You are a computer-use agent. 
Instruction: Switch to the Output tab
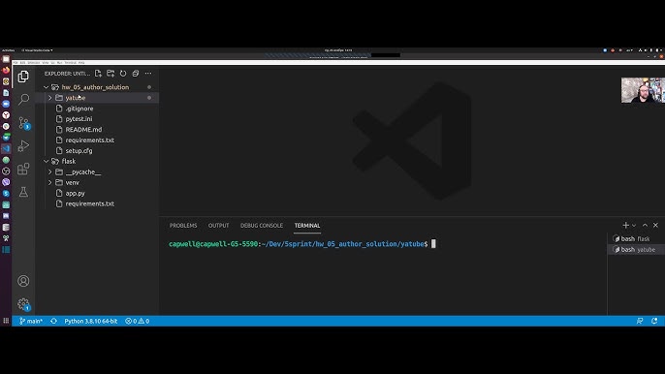pyautogui.click(x=218, y=226)
